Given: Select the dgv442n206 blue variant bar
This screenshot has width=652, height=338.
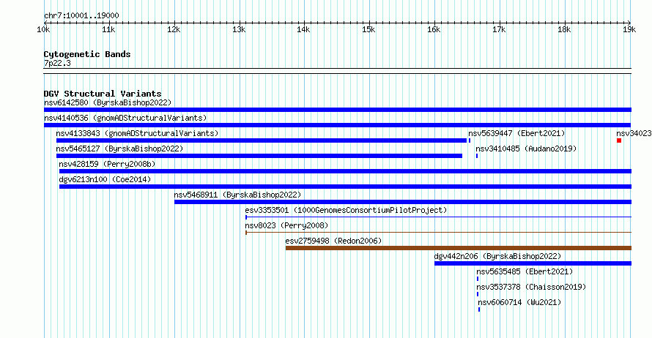Looking at the screenshot, I should click(533, 263).
